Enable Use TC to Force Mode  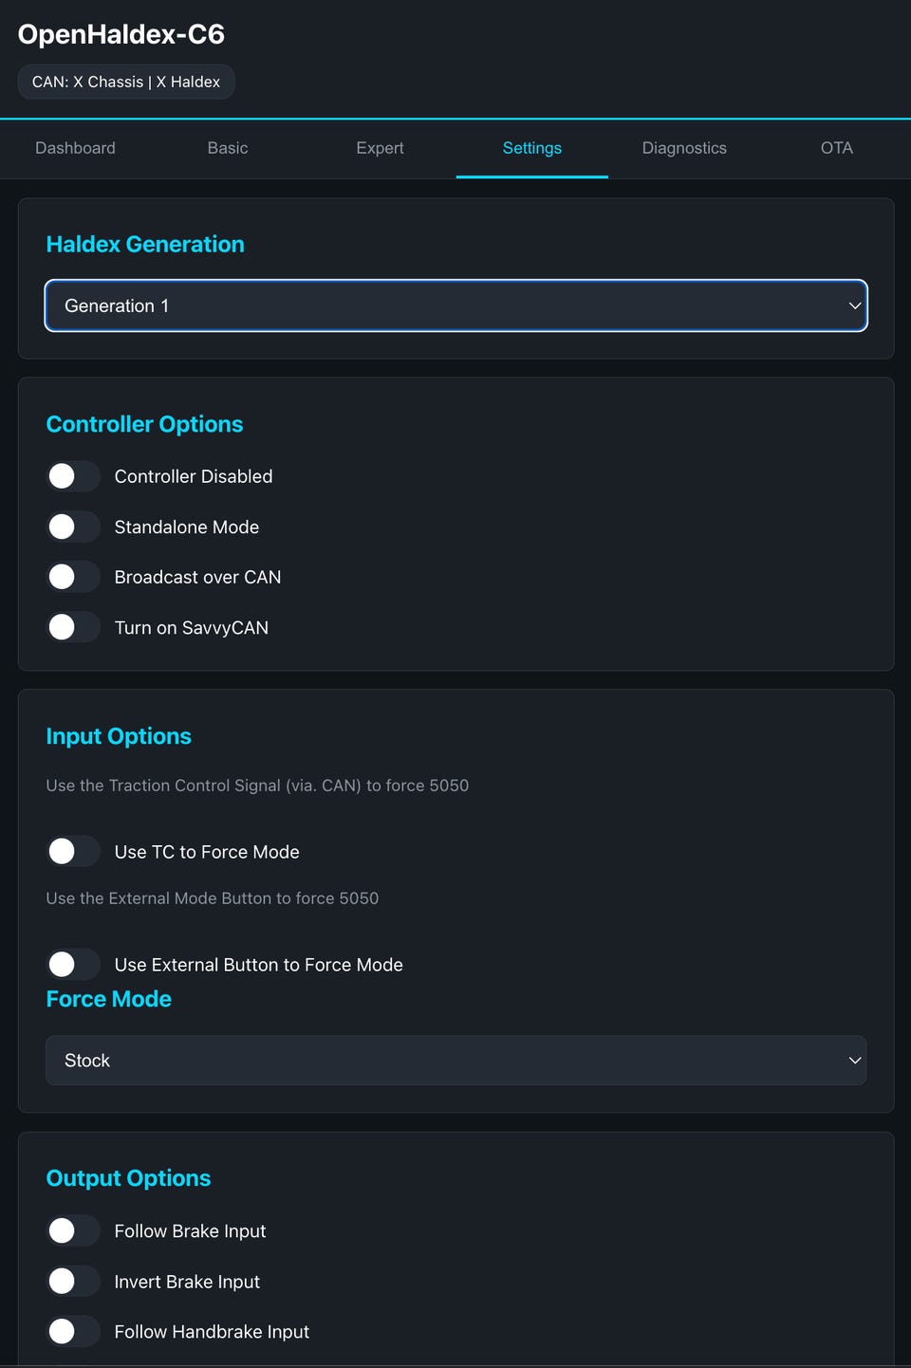pos(73,852)
